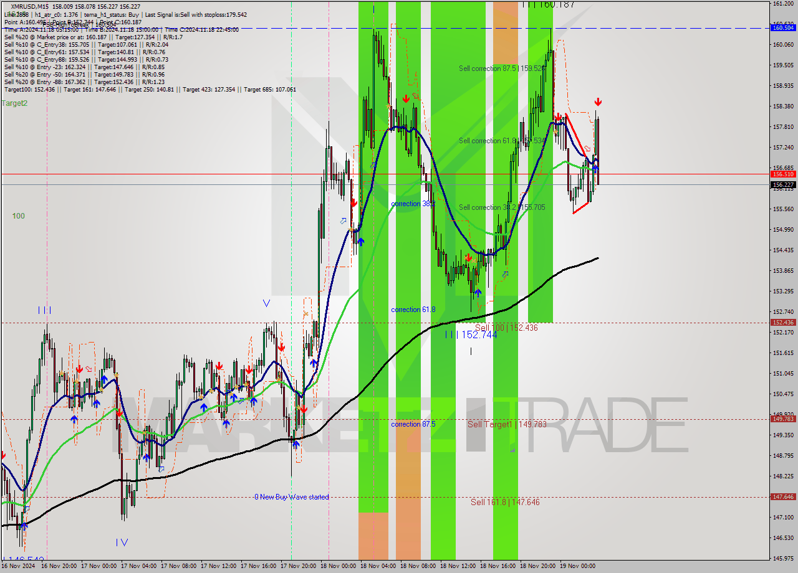The height and width of the screenshot is (573, 798).
Task: Select the 'Sell 100 | 152.436' level label
Action: (x=506, y=328)
